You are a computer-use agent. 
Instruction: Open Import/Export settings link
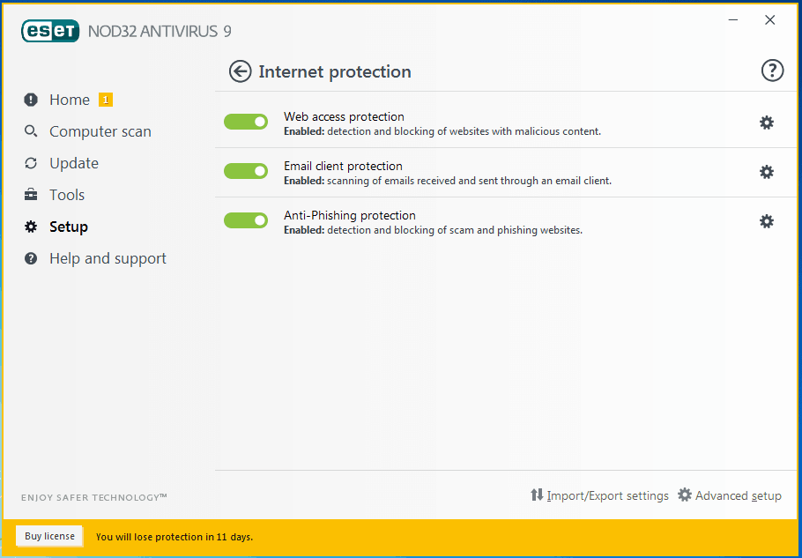(607, 496)
